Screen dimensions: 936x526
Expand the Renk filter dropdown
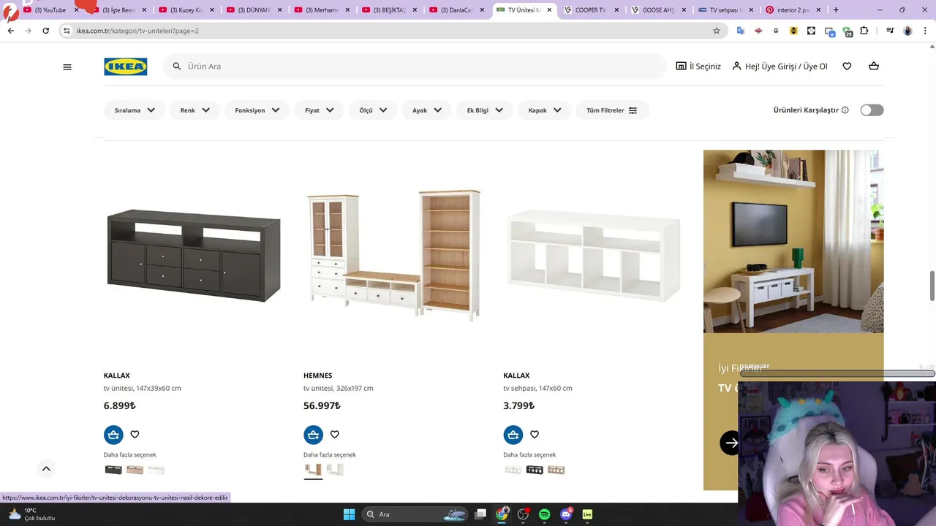coord(195,110)
